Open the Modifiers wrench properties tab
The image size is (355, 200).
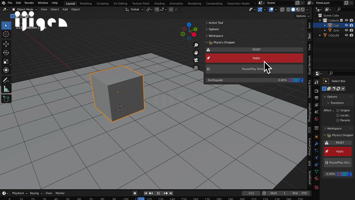tap(316, 144)
